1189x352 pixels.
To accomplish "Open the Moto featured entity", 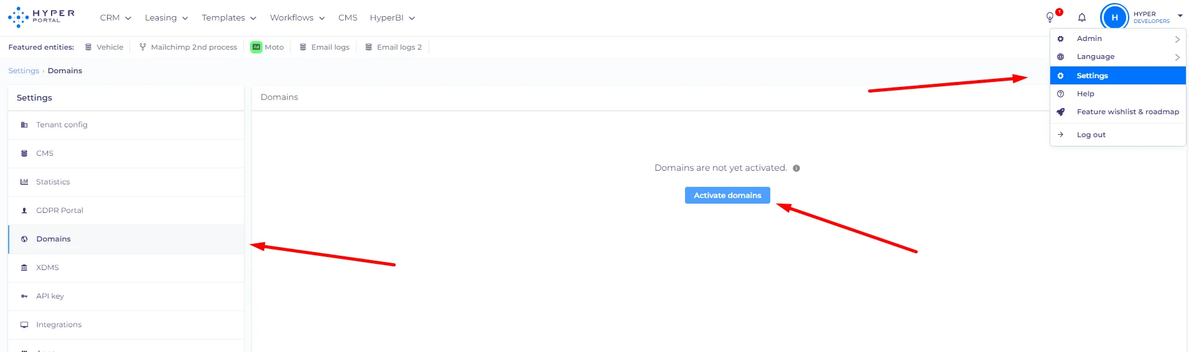I will [x=267, y=47].
